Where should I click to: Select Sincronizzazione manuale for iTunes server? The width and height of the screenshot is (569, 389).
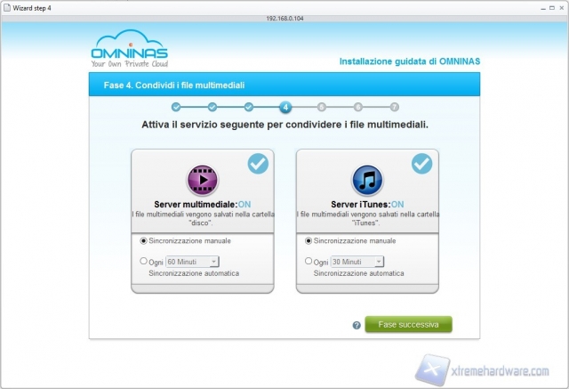coord(309,240)
